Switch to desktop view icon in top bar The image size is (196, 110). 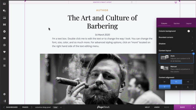[176, 2]
